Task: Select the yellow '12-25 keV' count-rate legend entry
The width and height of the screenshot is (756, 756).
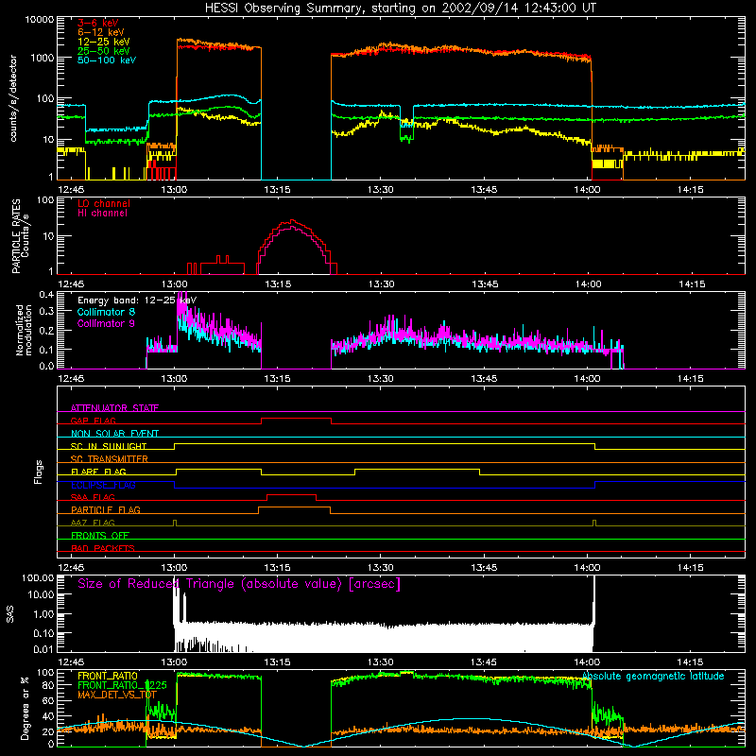Action: tap(104, 42)
